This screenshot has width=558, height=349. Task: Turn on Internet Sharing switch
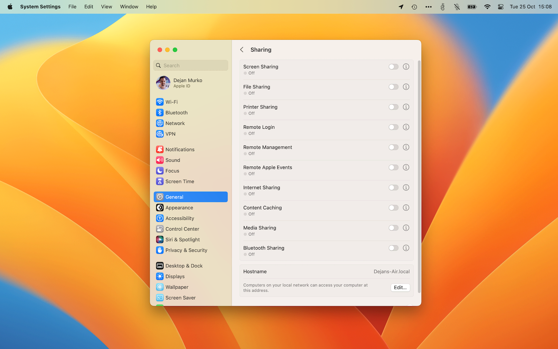coord(393,188)
